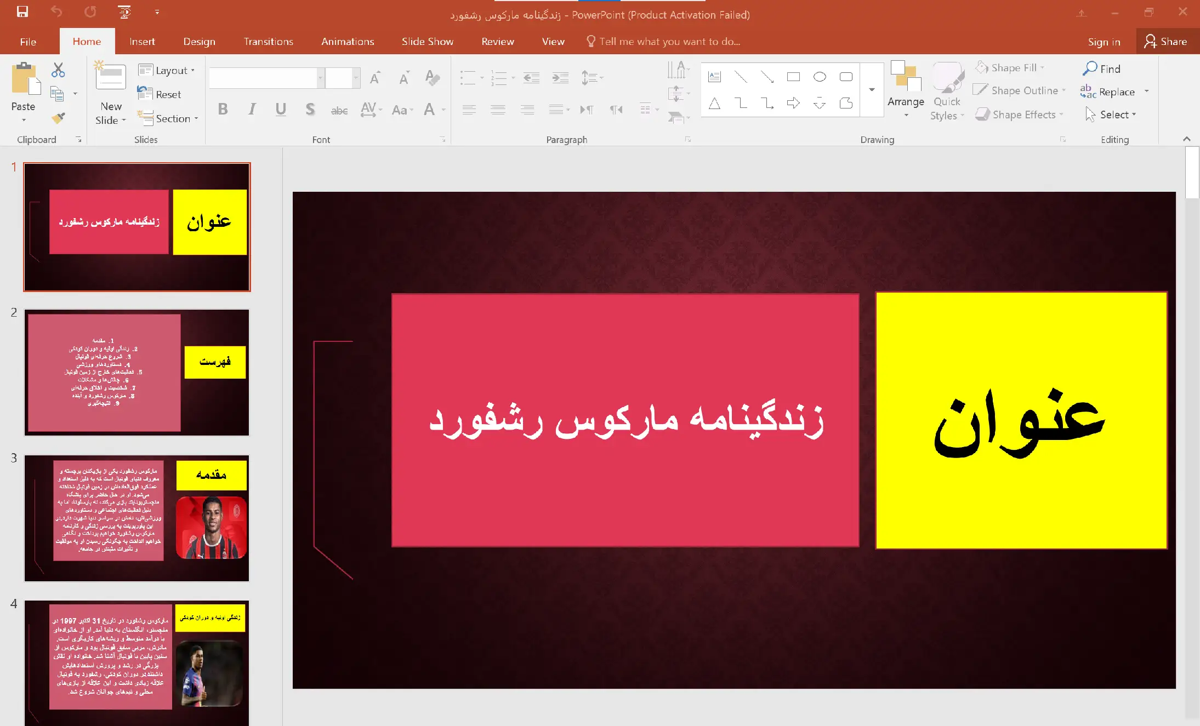
Task: Toggle text Shadow
Action: 310,109
